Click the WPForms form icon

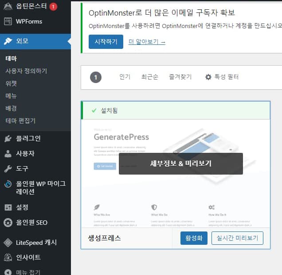point(8,21)
